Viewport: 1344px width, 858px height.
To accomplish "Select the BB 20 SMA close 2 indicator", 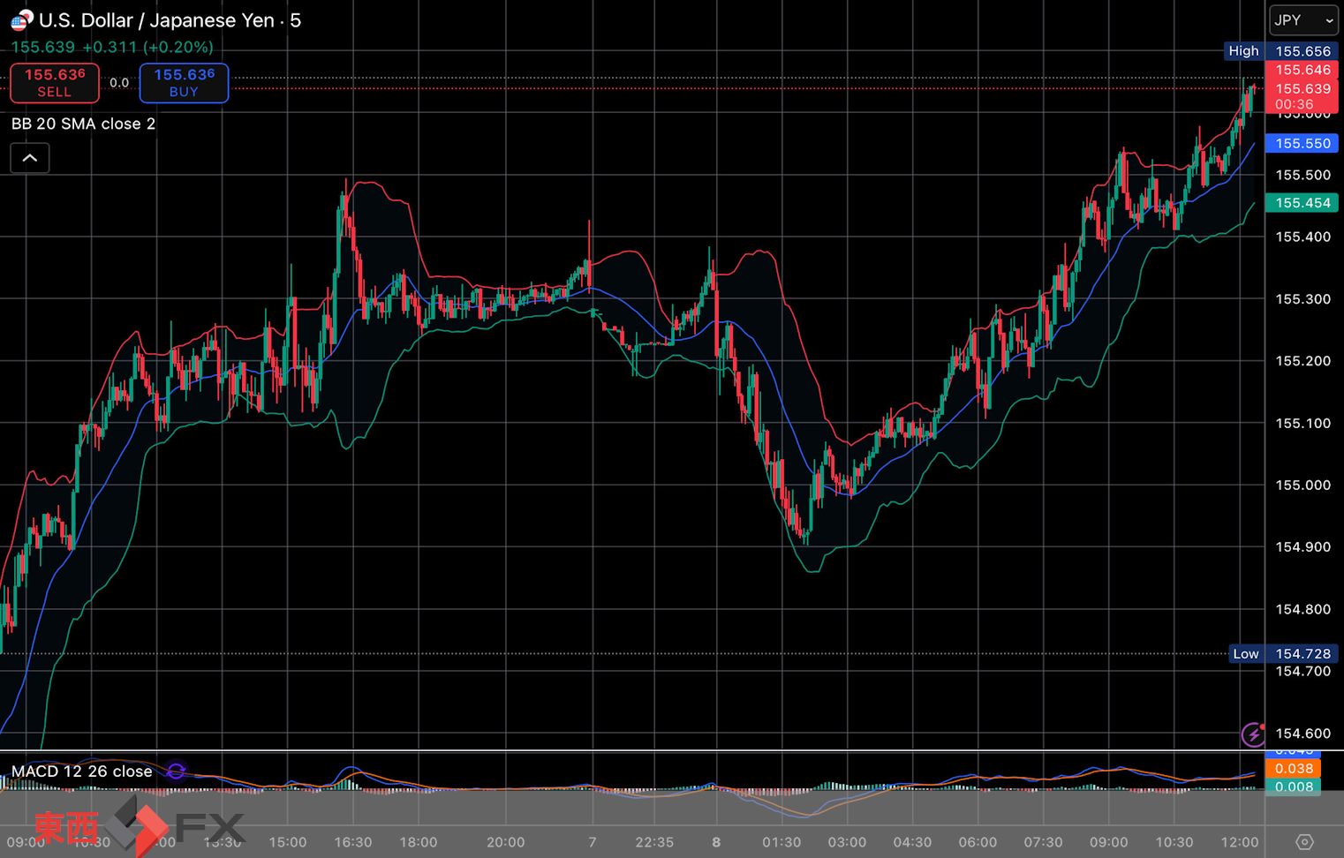I will point(83,124).
